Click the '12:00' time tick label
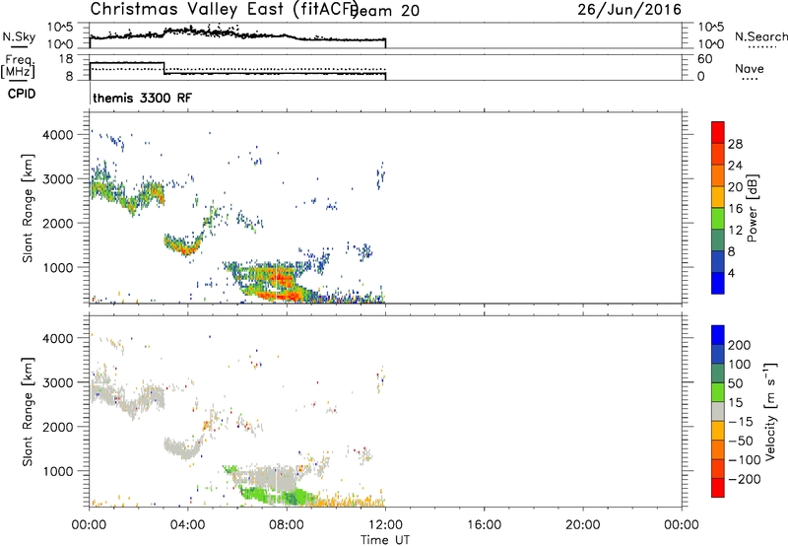The image size is (788, 546). click(385, 525)
